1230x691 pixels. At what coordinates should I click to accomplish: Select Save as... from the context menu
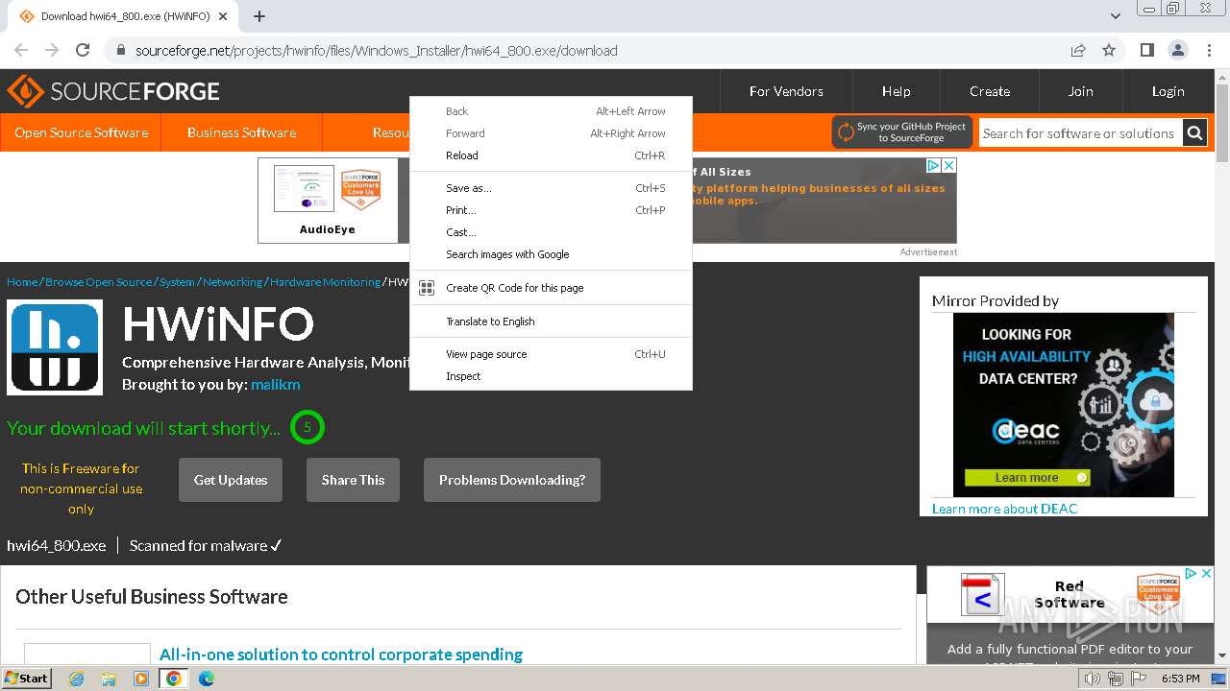[552, 188]
